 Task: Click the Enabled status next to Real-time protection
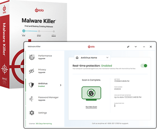(107, 66)
